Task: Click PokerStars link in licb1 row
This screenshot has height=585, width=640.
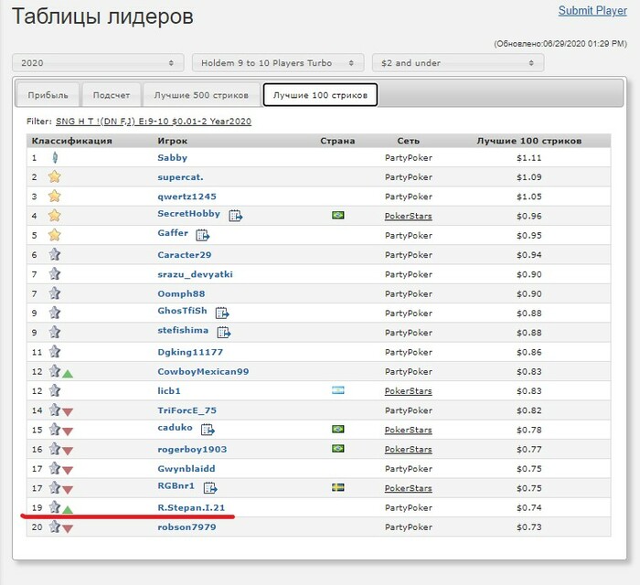Action: click(x=408, y=391)
